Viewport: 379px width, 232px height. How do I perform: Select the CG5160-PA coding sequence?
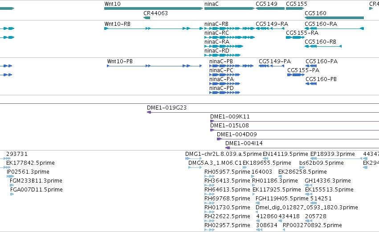tap(311, 66)
